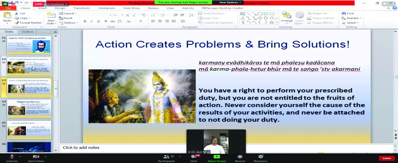Open the Layout dropdown

pyautogui.click(x=68, y=13)
